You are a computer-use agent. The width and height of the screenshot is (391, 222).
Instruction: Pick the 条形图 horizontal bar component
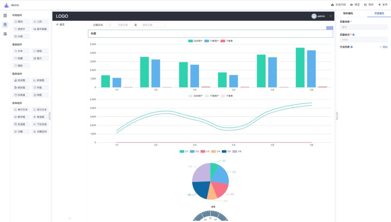tap(21, 88)
